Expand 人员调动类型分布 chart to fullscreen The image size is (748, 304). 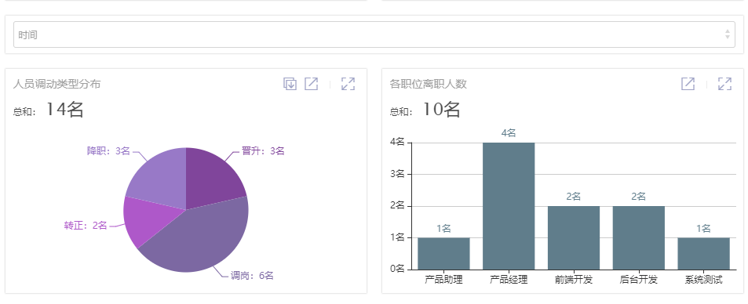[348, 84]
